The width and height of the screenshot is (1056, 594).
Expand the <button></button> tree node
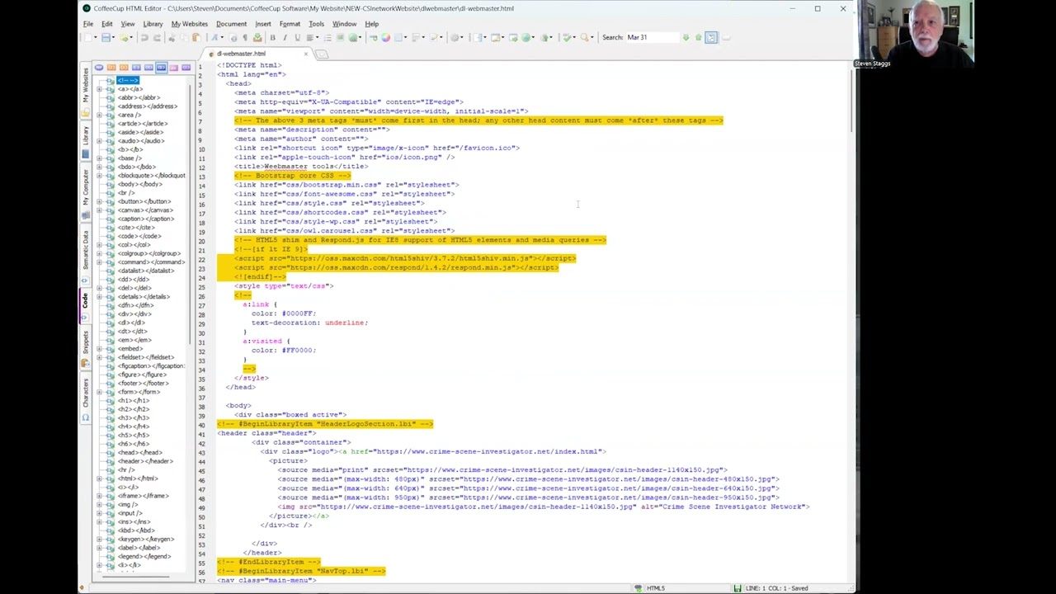click(100, 201)
